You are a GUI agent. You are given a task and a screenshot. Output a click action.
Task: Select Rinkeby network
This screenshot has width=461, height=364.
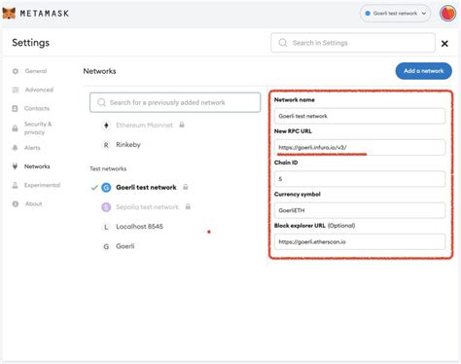click(128, 145)
